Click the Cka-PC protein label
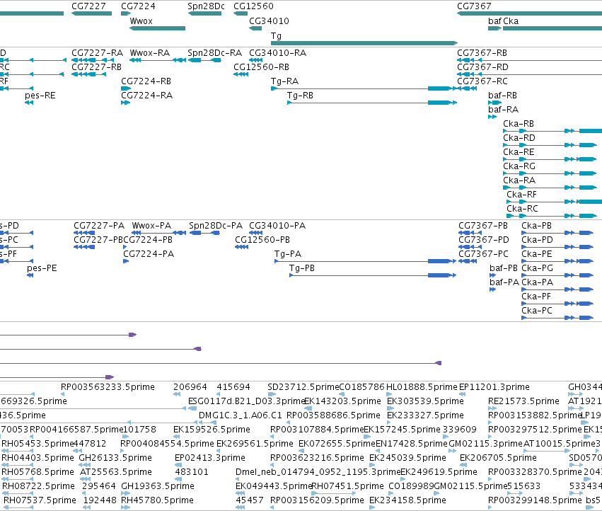Screen dimensions: 602x511 click(537, 311)
